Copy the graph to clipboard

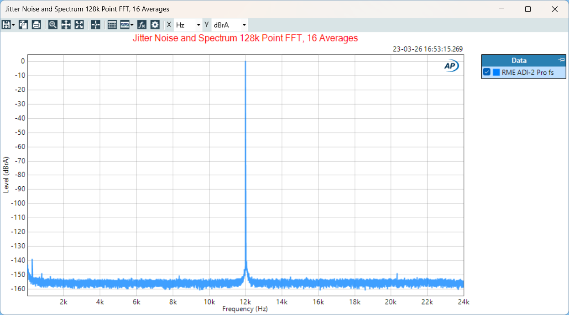[x=22, y=25]
